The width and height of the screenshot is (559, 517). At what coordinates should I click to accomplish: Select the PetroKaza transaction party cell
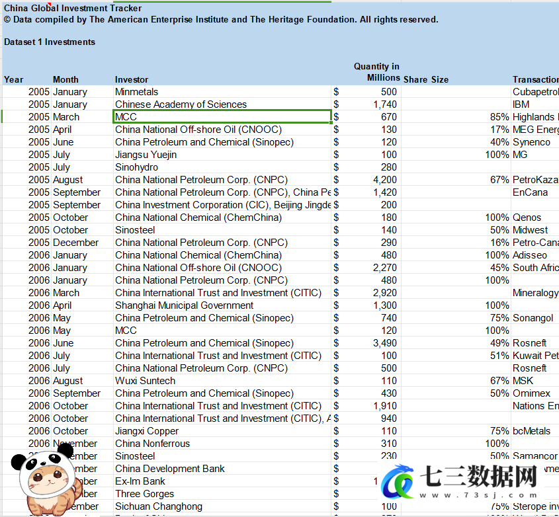535,180
